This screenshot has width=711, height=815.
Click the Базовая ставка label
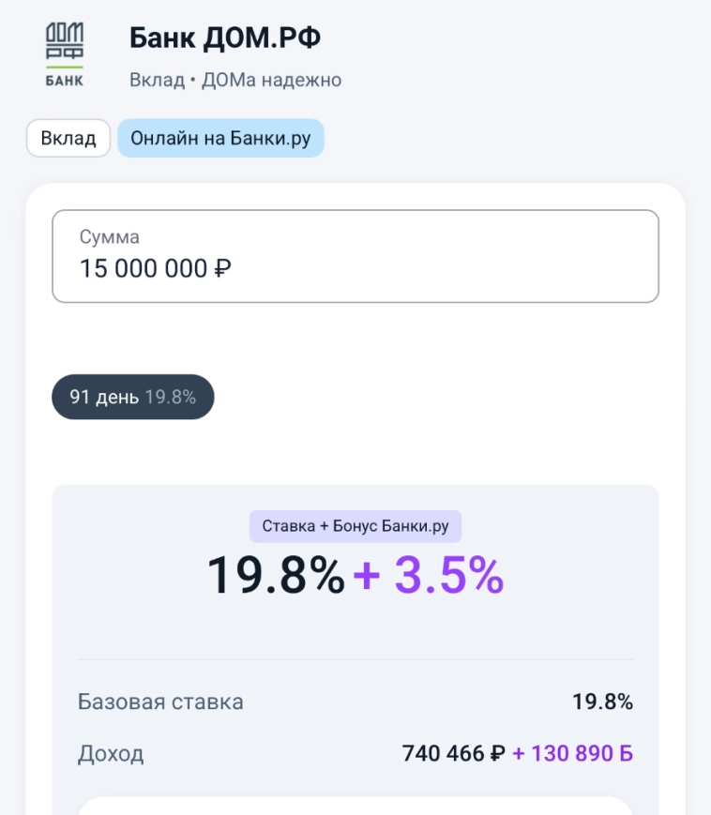(x=160, y=702)
